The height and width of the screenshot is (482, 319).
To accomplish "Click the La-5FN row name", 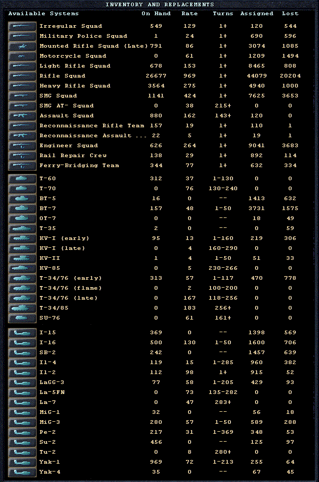I will pyautogui.click(x=52, y=392).
